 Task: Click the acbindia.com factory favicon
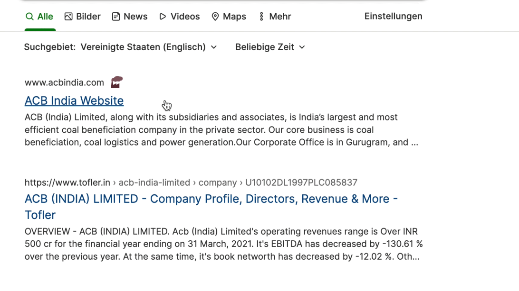[116, 82]
